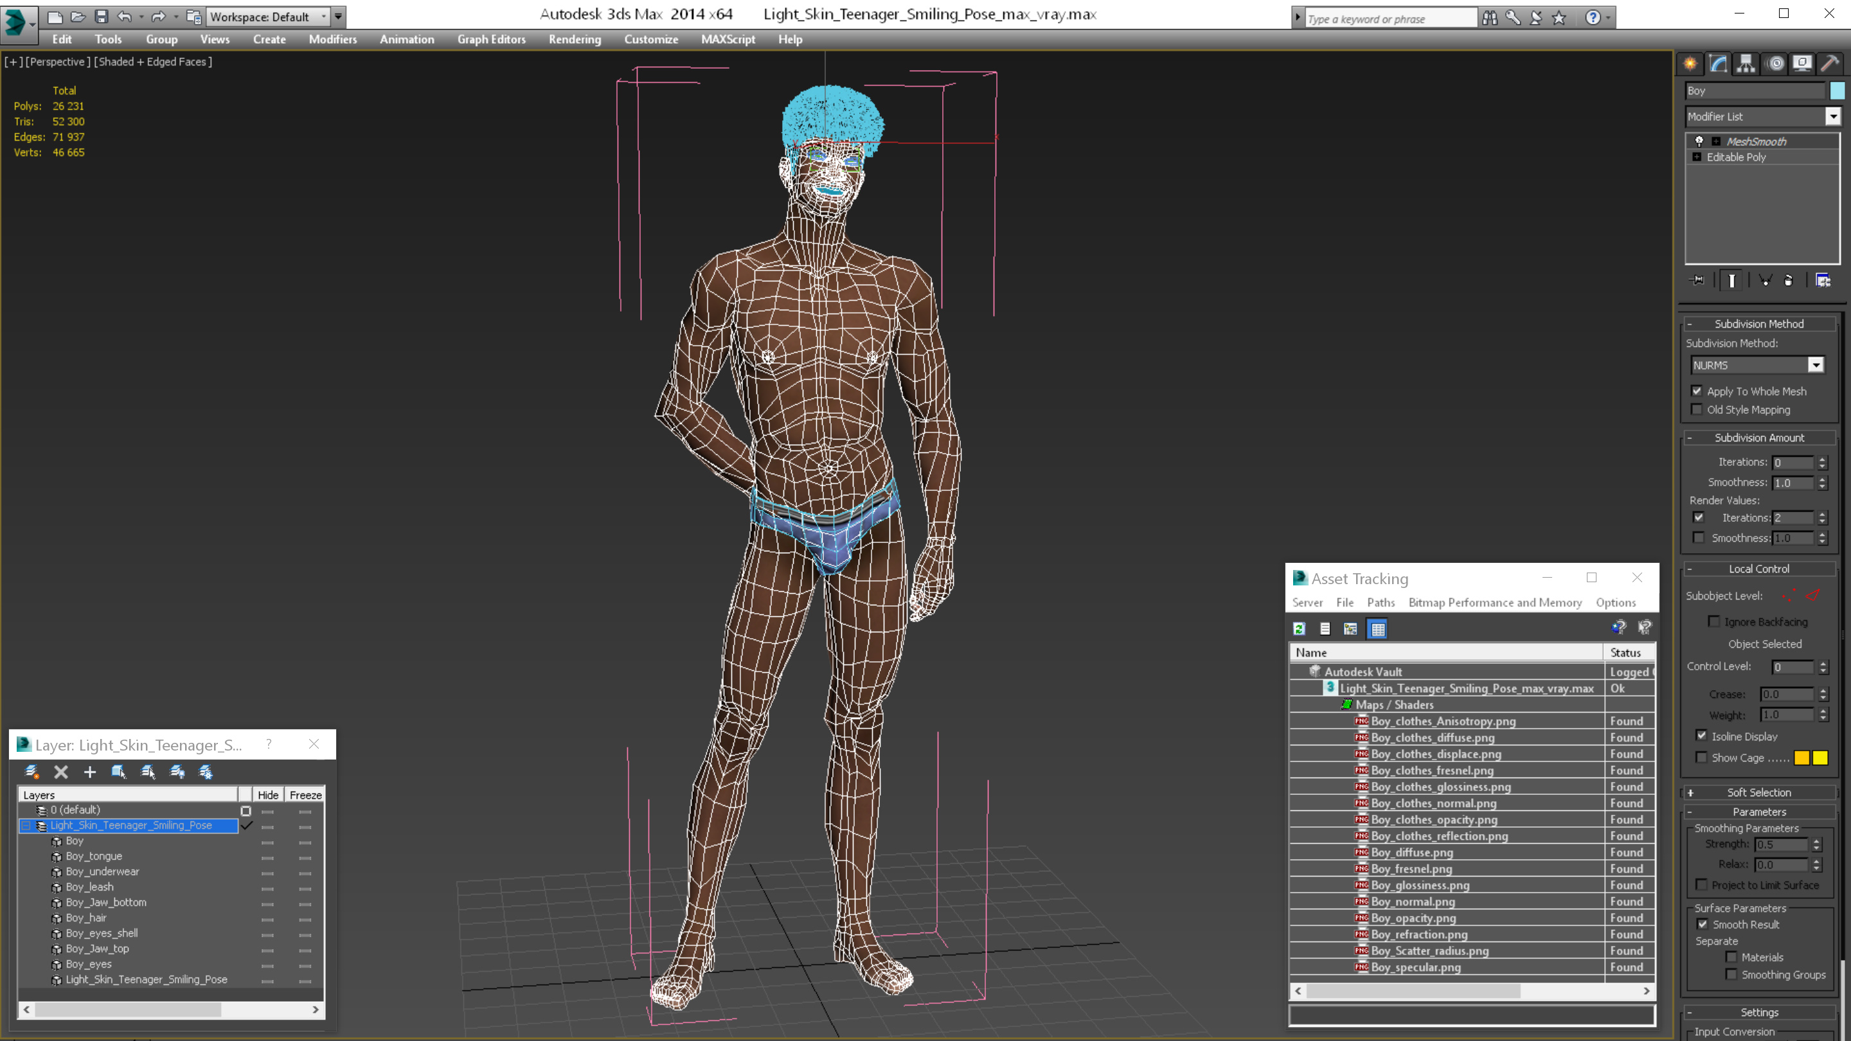Image resolution: width=1851 pixels, height=1041 pixels.
Task: Open the Graph Editors menu
Action: [x=492, y=39]
